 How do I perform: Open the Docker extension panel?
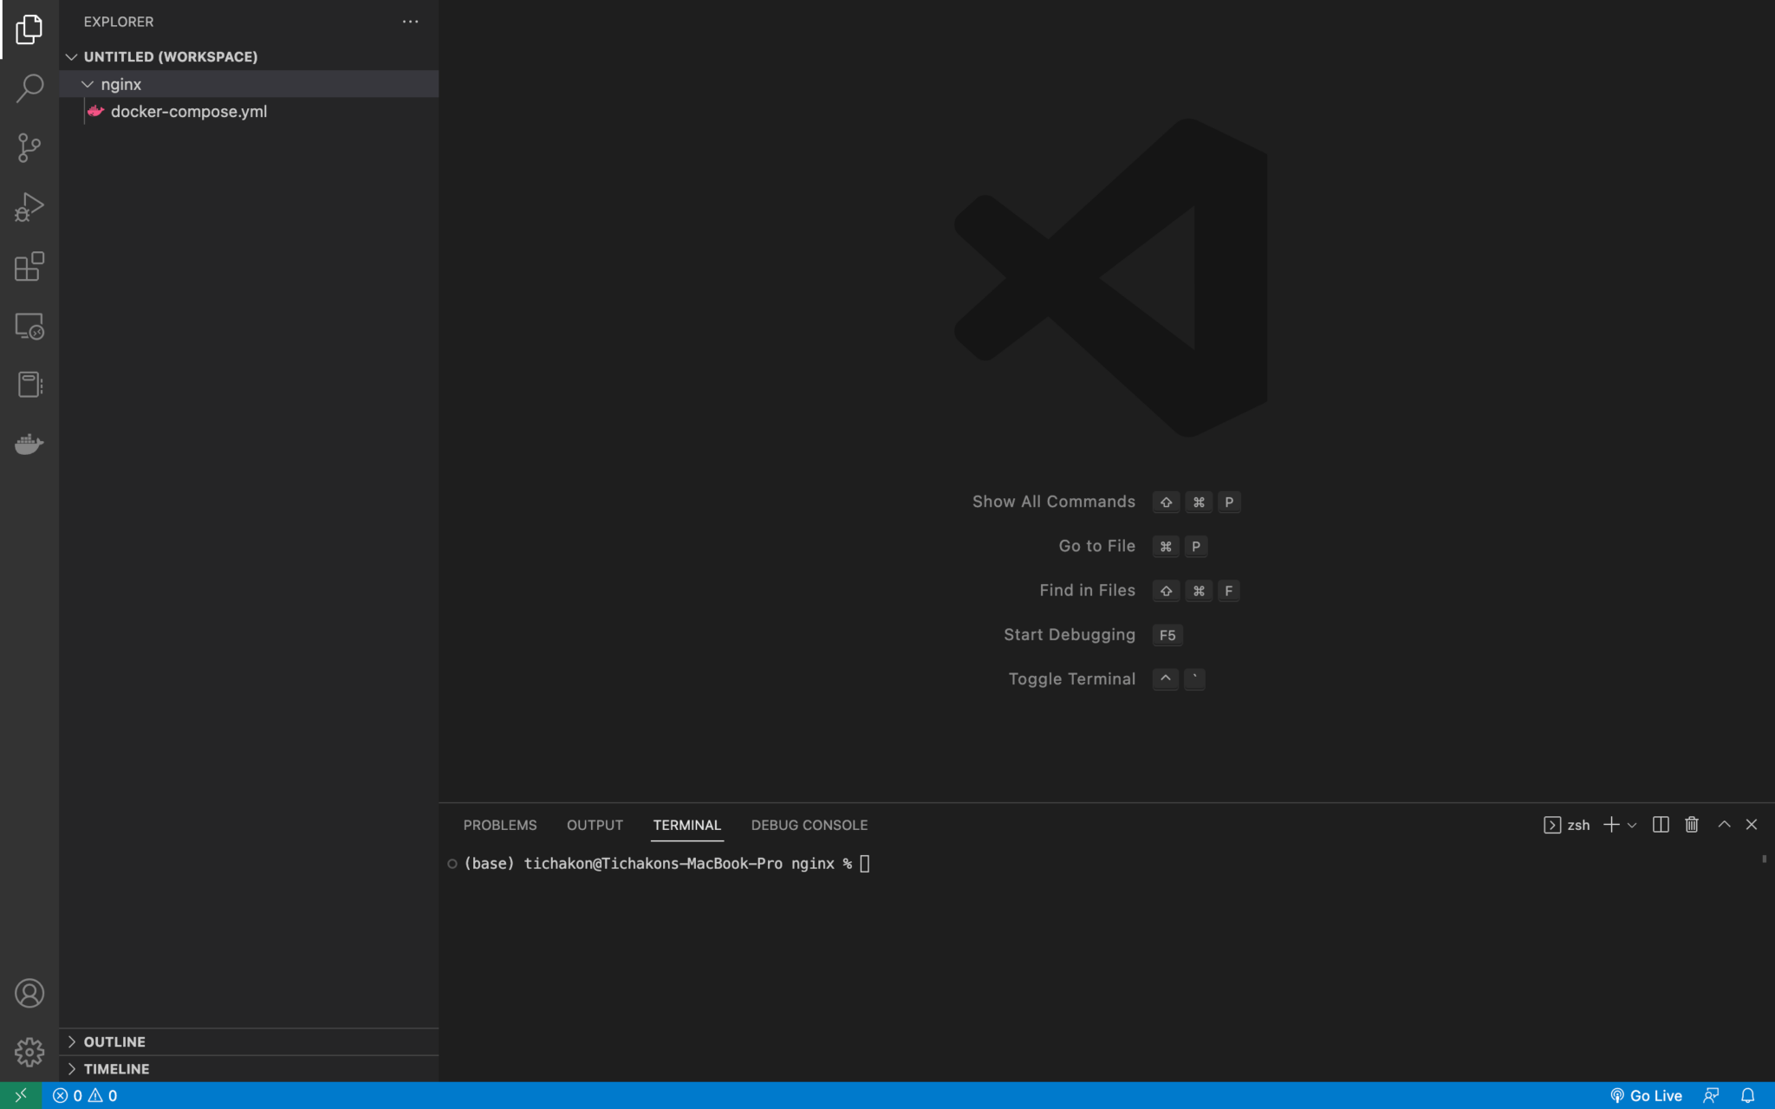pyautogui.click(x=29, y=444)
